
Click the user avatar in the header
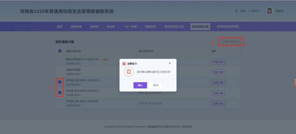click(x=270, y=11)
